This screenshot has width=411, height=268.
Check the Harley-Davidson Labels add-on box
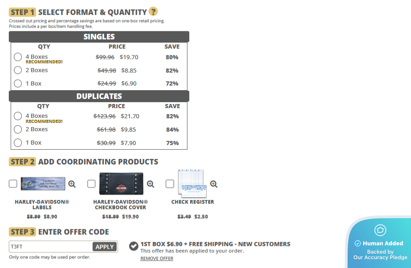tap(13, 184)
